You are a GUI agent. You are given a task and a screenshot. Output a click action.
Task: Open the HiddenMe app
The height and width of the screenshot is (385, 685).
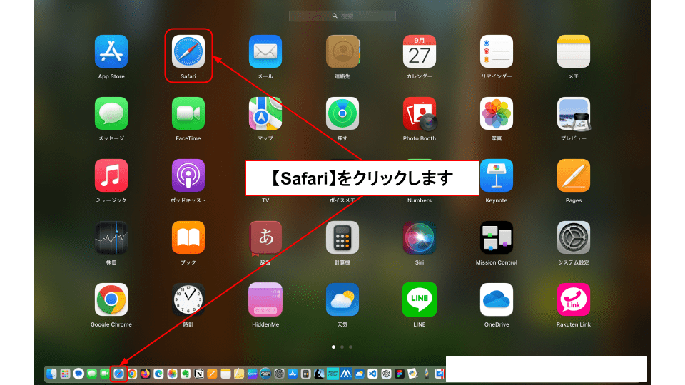tap(265, 300)
